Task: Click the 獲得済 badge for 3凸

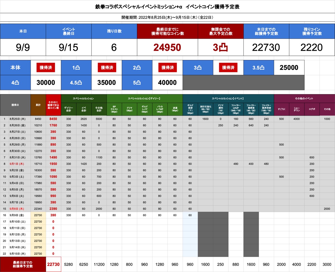Action: pos(228,68)
